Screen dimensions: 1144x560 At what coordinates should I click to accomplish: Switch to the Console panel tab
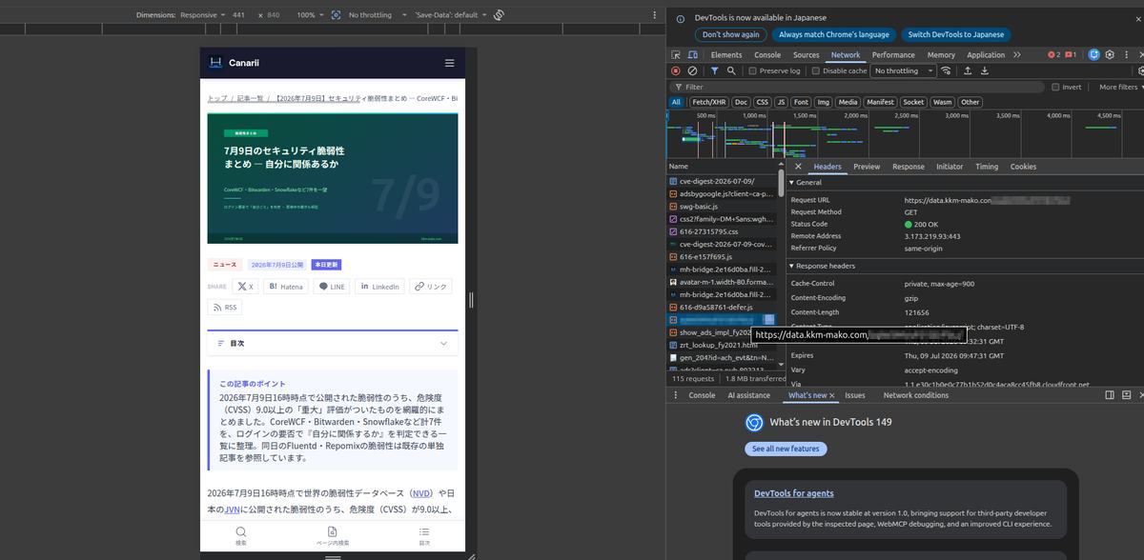click(x=767, y=55)
